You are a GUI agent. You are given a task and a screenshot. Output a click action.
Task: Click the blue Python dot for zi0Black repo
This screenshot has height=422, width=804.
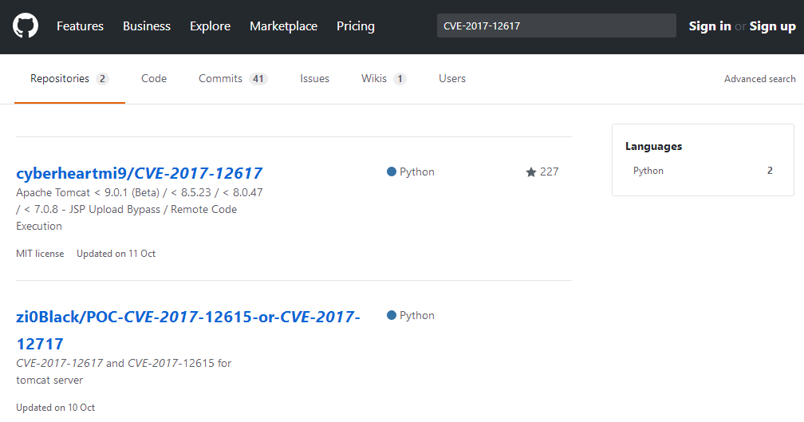(392, 315)
